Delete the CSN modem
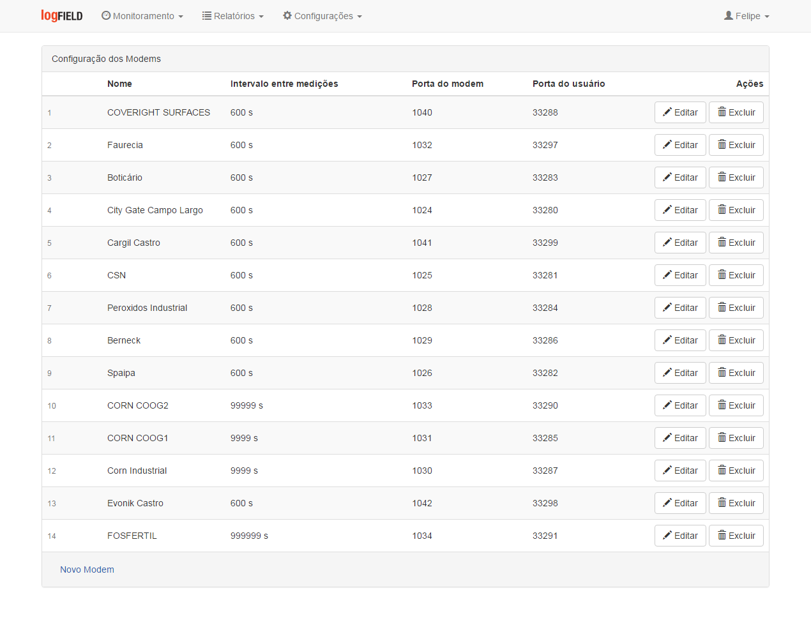Screen dimensions: 811x618 (x=736, y=275)
